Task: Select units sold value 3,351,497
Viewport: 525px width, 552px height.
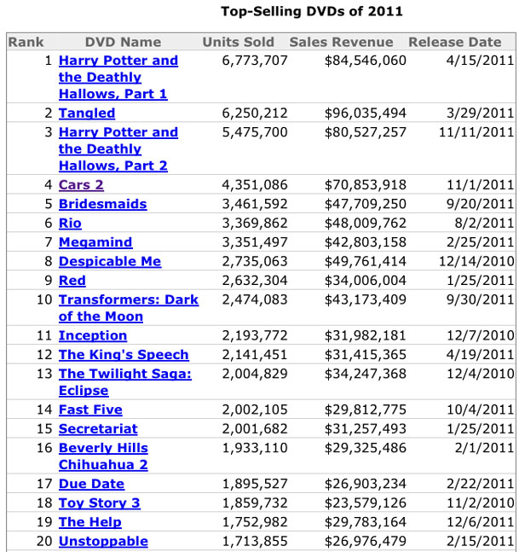Action: click(x=255, y=242)
